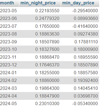Click day price value -0.41640000
This screenshot has width=105, height=109.
(x=85, y=26)
